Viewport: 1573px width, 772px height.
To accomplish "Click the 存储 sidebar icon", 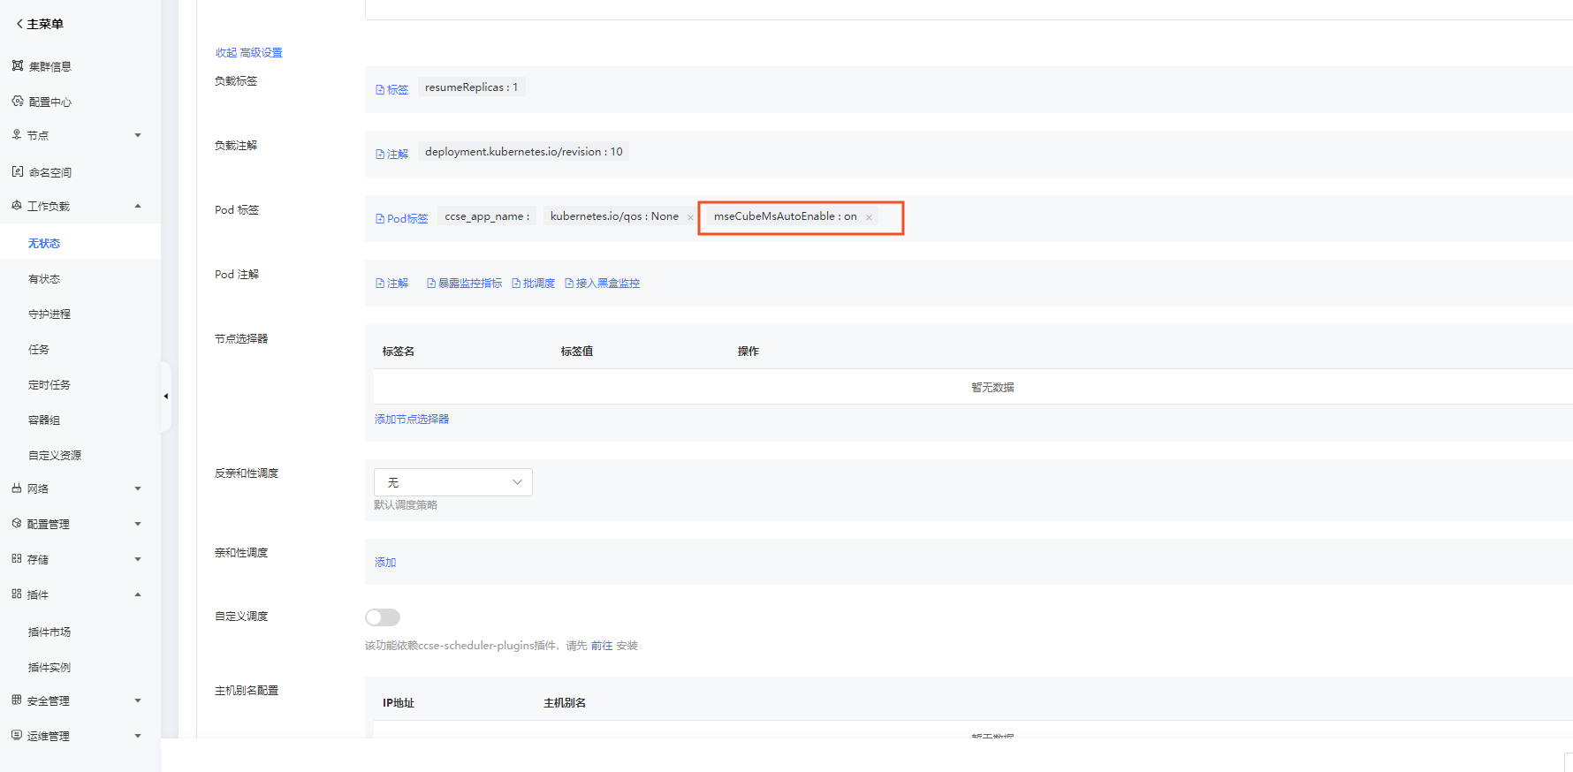I will (x=17, y=559).
